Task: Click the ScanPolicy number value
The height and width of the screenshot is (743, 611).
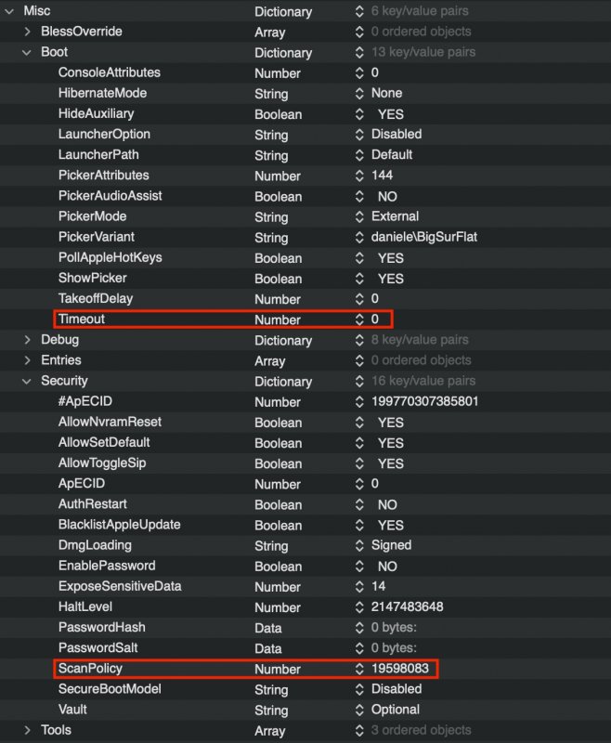Action: coord(397,669)
